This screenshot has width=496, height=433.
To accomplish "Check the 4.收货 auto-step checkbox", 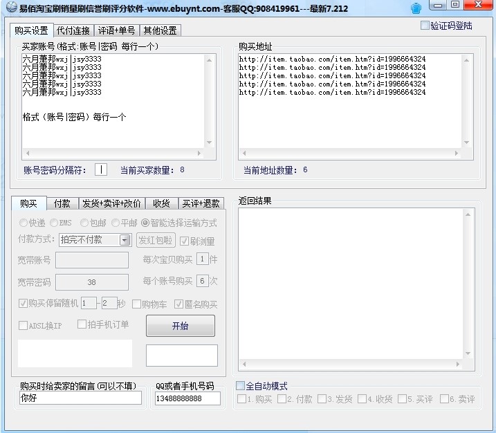I will pyautogui.click(x=362, y=399).
